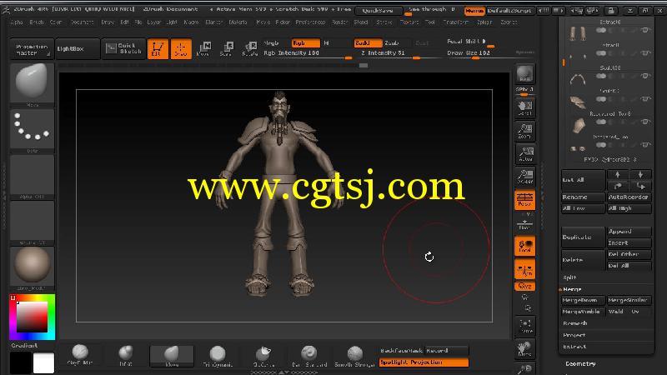Viewport: 667px width, 375px height.
Task: Click the Zoom canvas navigation icon
Action: pos(524,131)
